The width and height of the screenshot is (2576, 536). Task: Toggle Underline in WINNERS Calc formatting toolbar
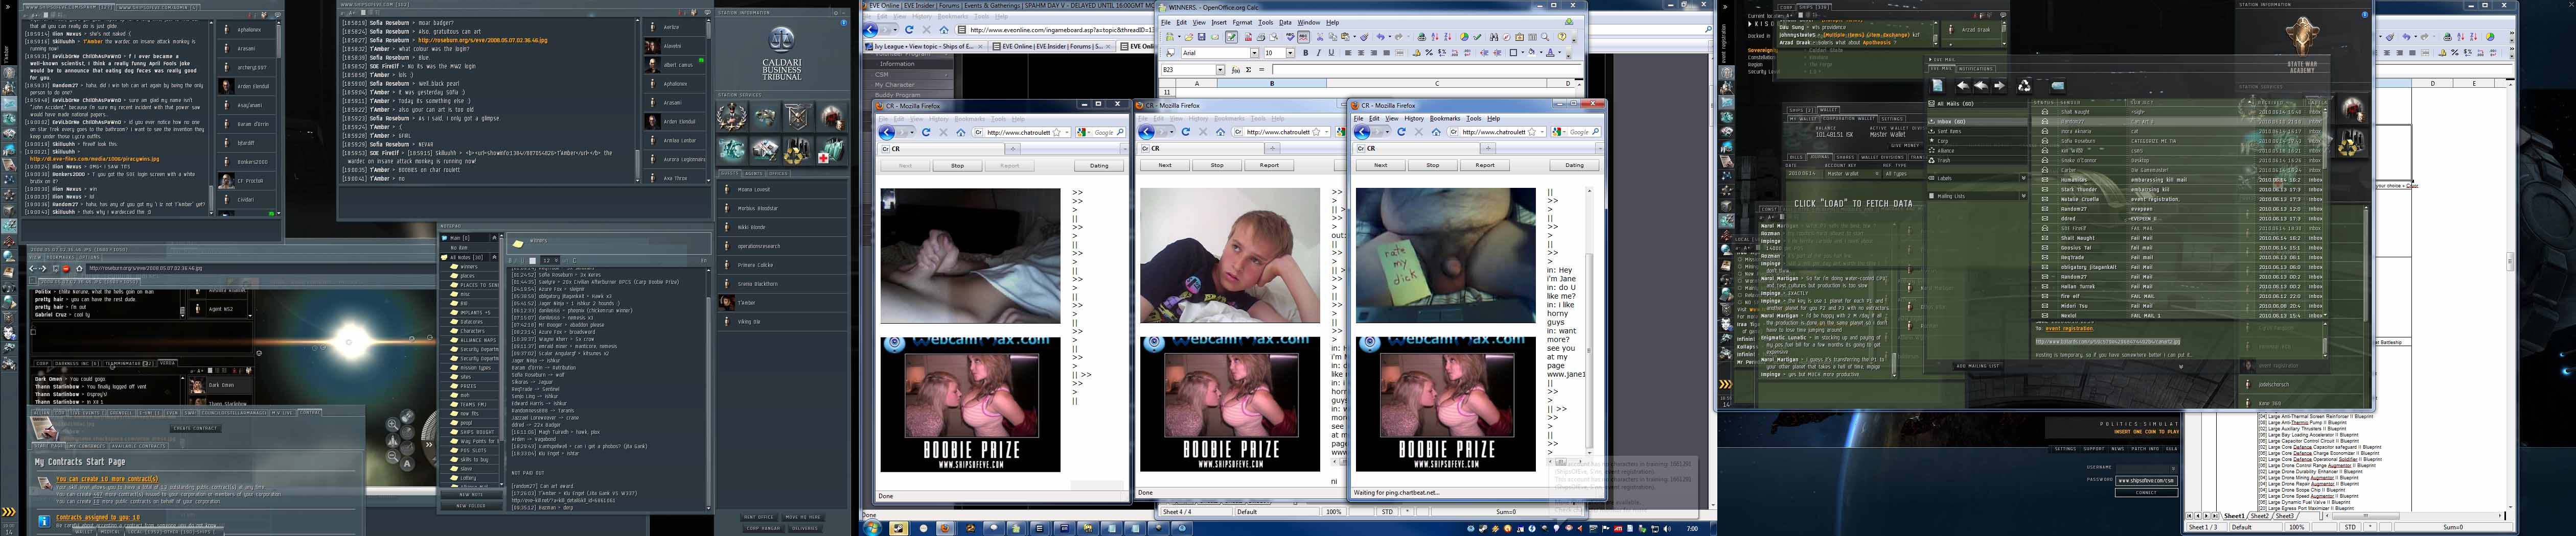(1331, 54)
